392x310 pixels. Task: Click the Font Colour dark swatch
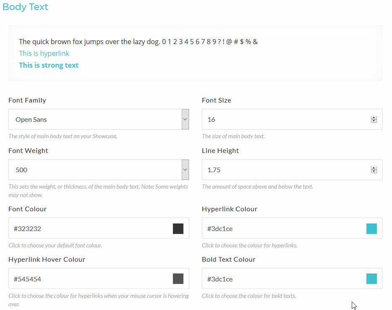tap(178, 229)
